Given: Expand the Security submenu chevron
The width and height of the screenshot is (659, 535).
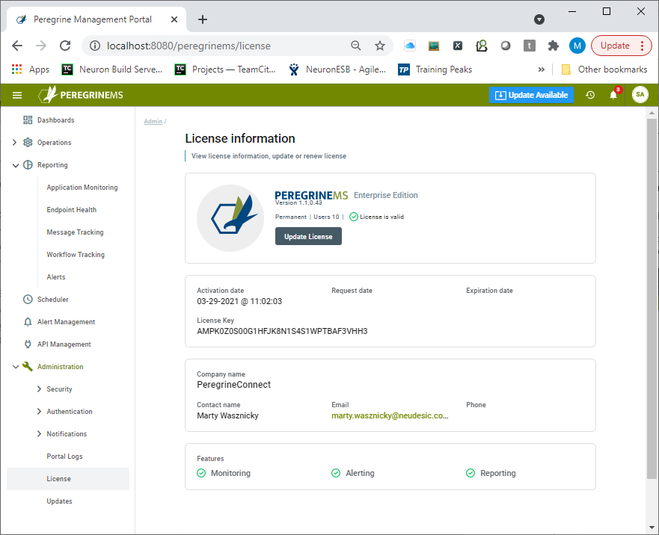Looking at the screenshot, I should pos(39,389).
